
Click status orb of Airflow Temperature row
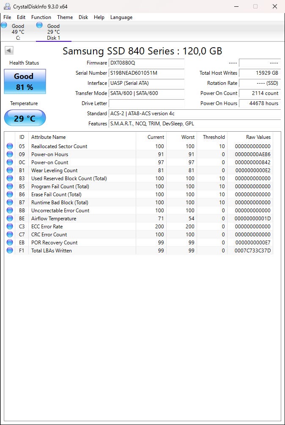[10, 218]
